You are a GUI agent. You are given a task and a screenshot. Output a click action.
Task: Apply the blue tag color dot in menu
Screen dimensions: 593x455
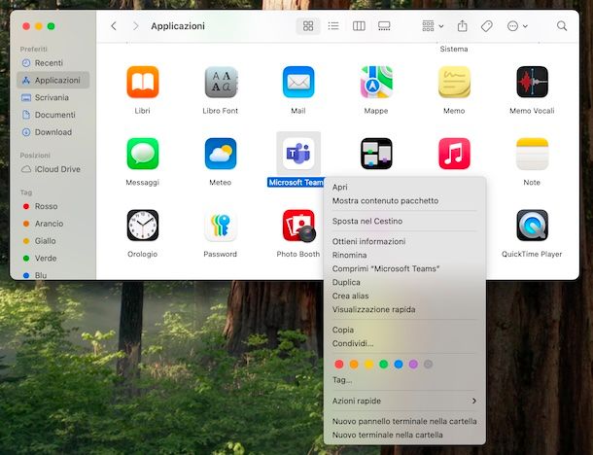coord(399,365)
